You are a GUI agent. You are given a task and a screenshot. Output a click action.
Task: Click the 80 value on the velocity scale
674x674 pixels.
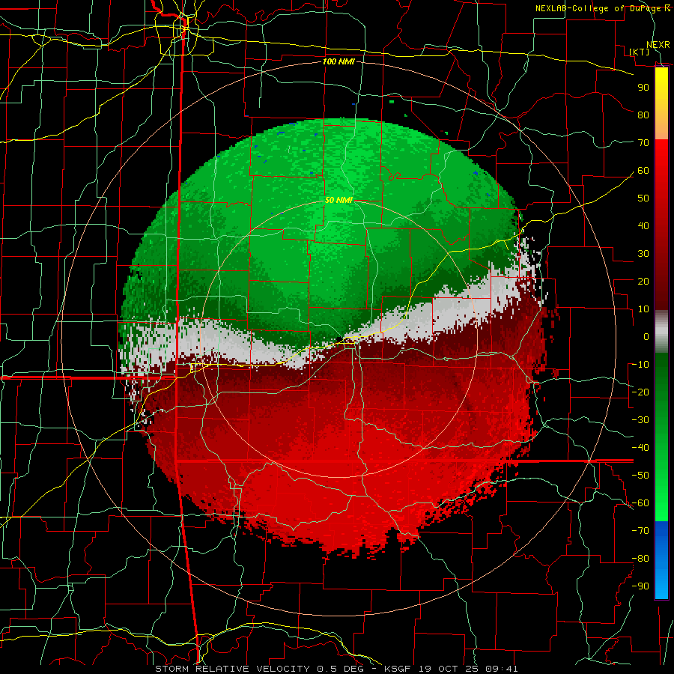(643, 115)
